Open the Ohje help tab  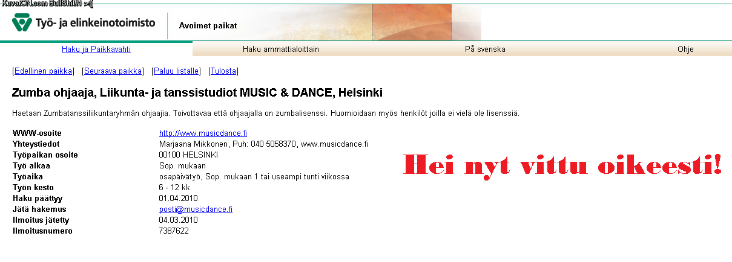685,50
